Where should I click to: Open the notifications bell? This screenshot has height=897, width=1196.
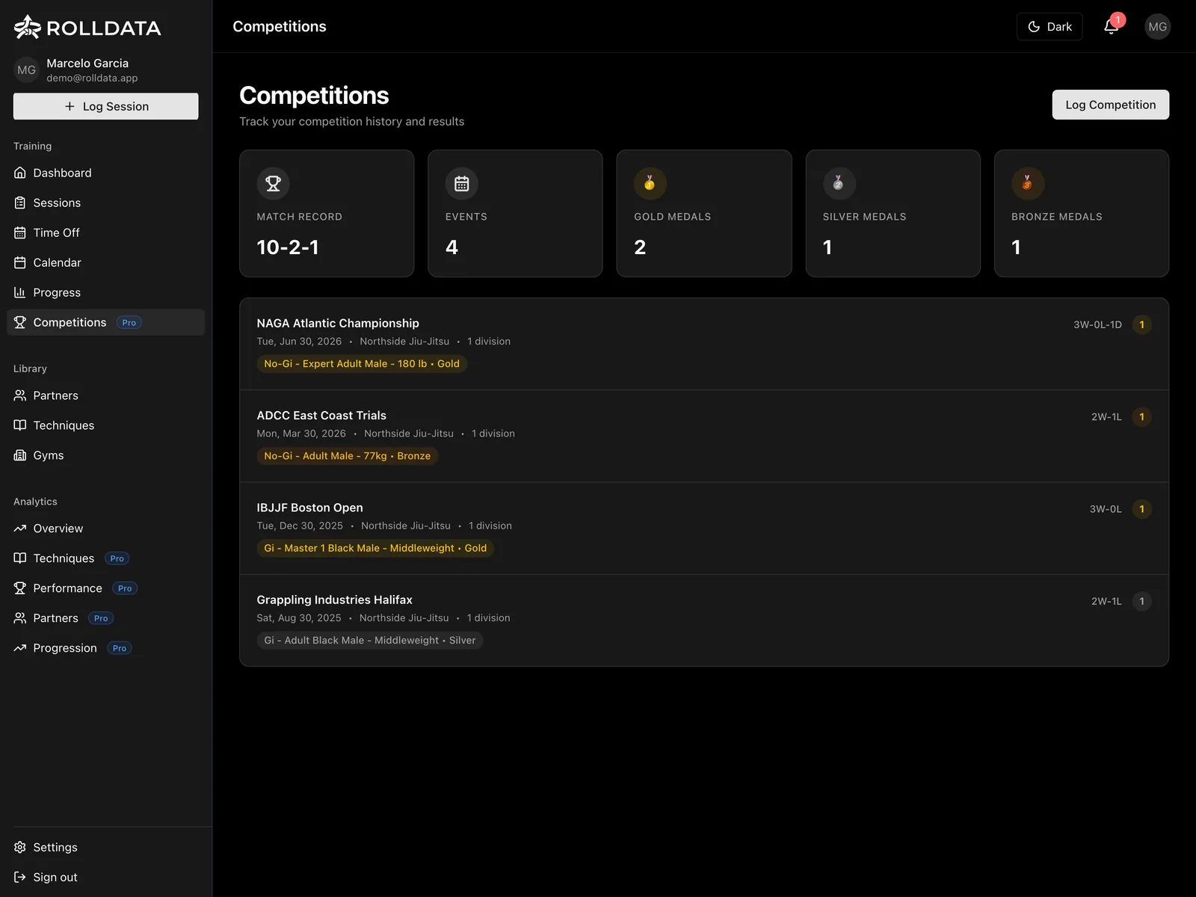click(1112, 27)
